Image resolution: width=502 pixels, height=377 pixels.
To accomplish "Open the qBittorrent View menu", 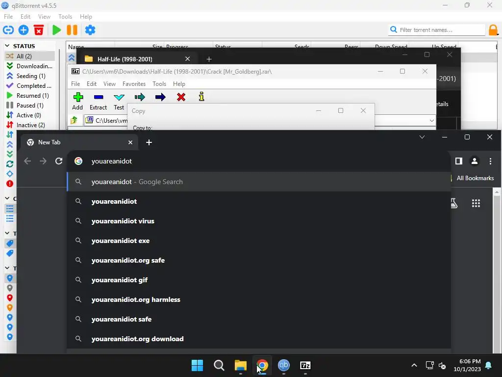I will pyautogui.click(x=44, y=17).
